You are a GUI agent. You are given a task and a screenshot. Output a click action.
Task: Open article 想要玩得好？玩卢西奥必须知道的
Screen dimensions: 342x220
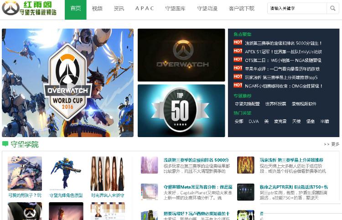[196, 214]
